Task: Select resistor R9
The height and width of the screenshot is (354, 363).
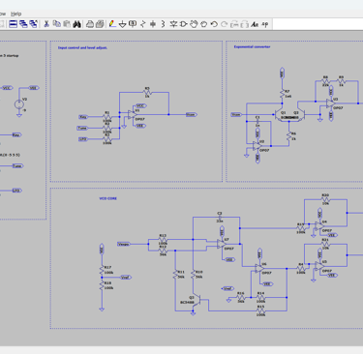Action: [x=341, y=81]
